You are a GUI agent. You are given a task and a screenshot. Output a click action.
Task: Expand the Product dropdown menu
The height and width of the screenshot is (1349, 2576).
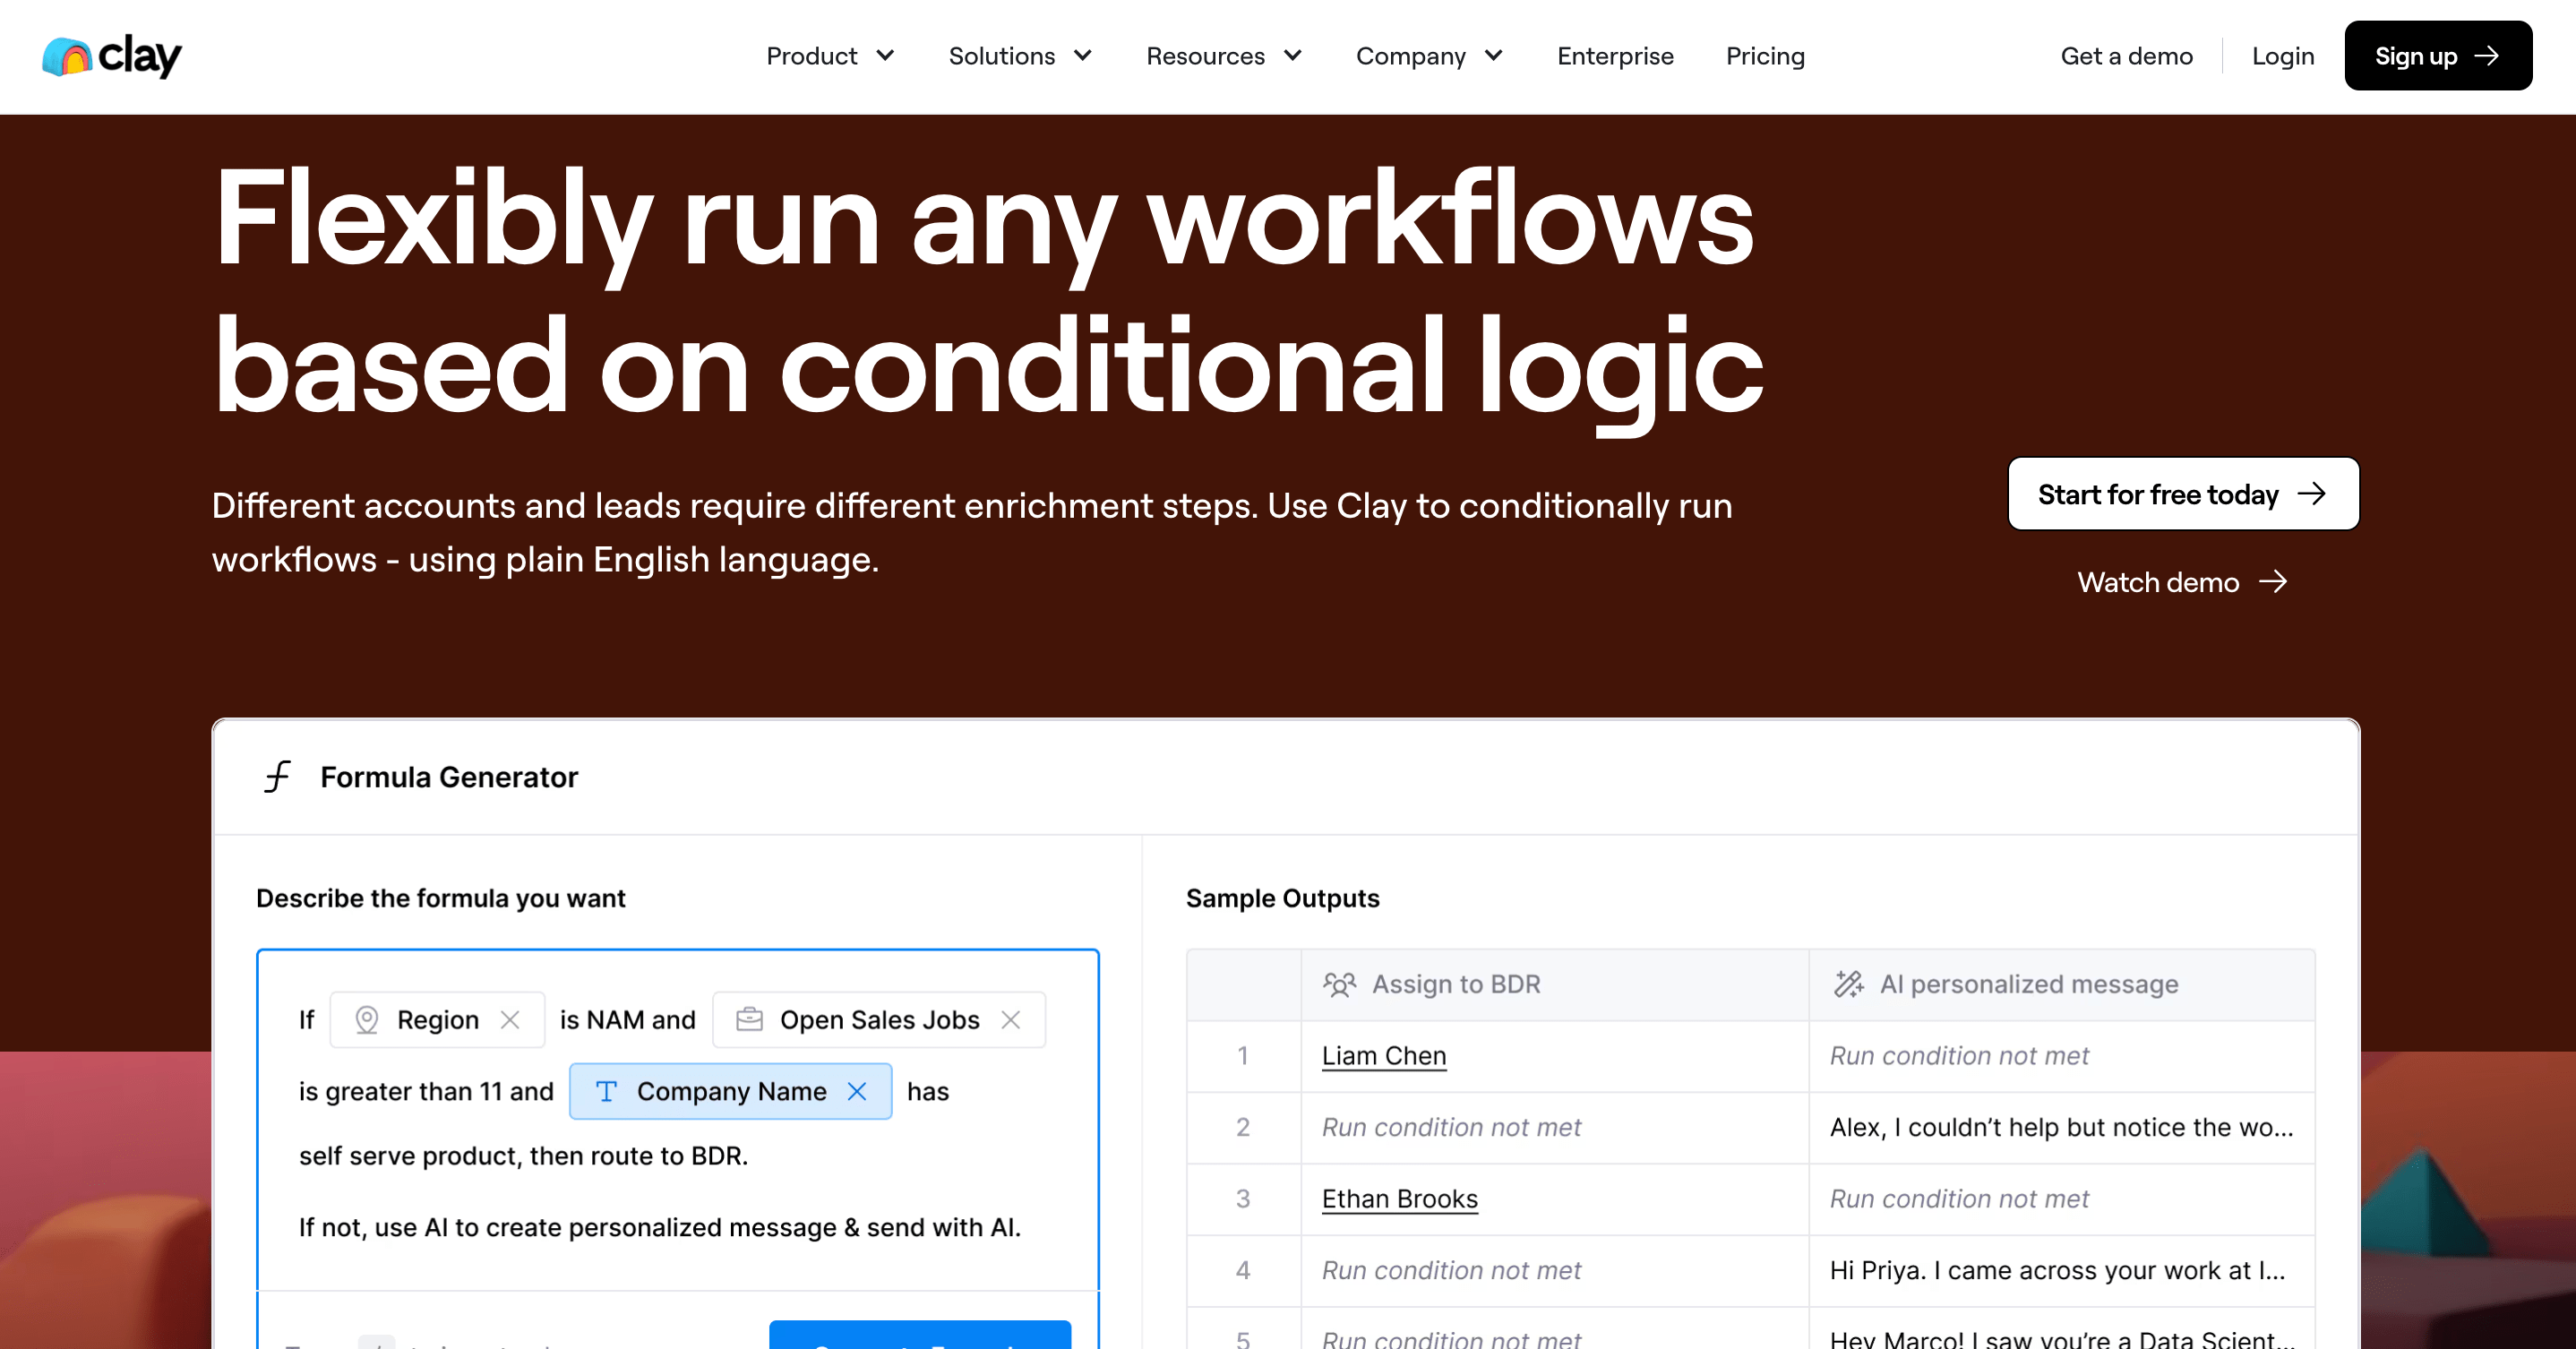point(830,56)
